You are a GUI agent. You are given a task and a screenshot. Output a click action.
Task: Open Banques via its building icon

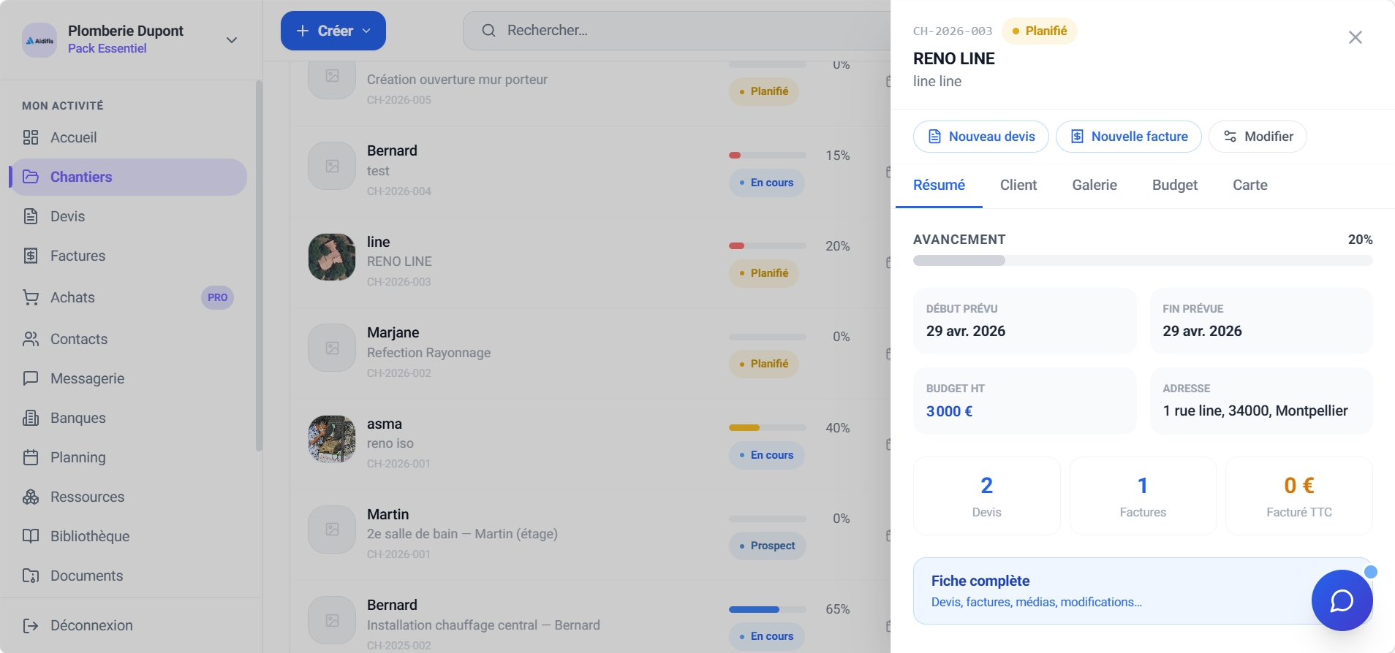(31, 418)
